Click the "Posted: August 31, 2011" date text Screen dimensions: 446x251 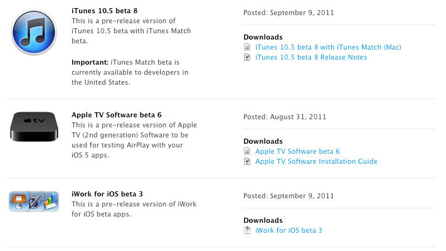point(284,117)
